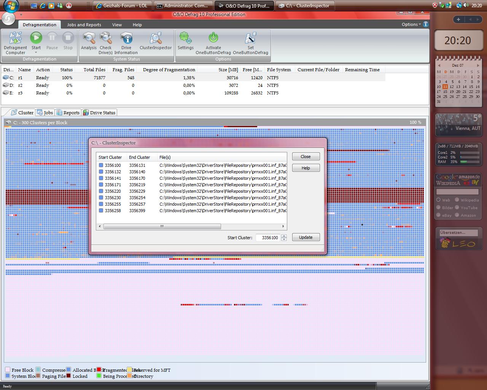This screenshot has width=487, height=390.
Task: Select the Amazon search radio button
Action: pos(457,215)
